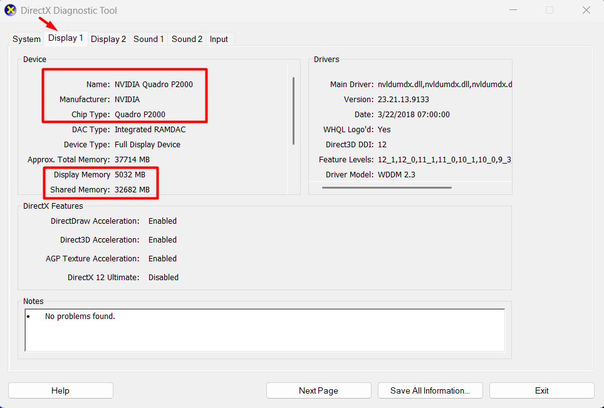Click the Main Driver nvldumdx.dll value

click(x=444, y=85)
